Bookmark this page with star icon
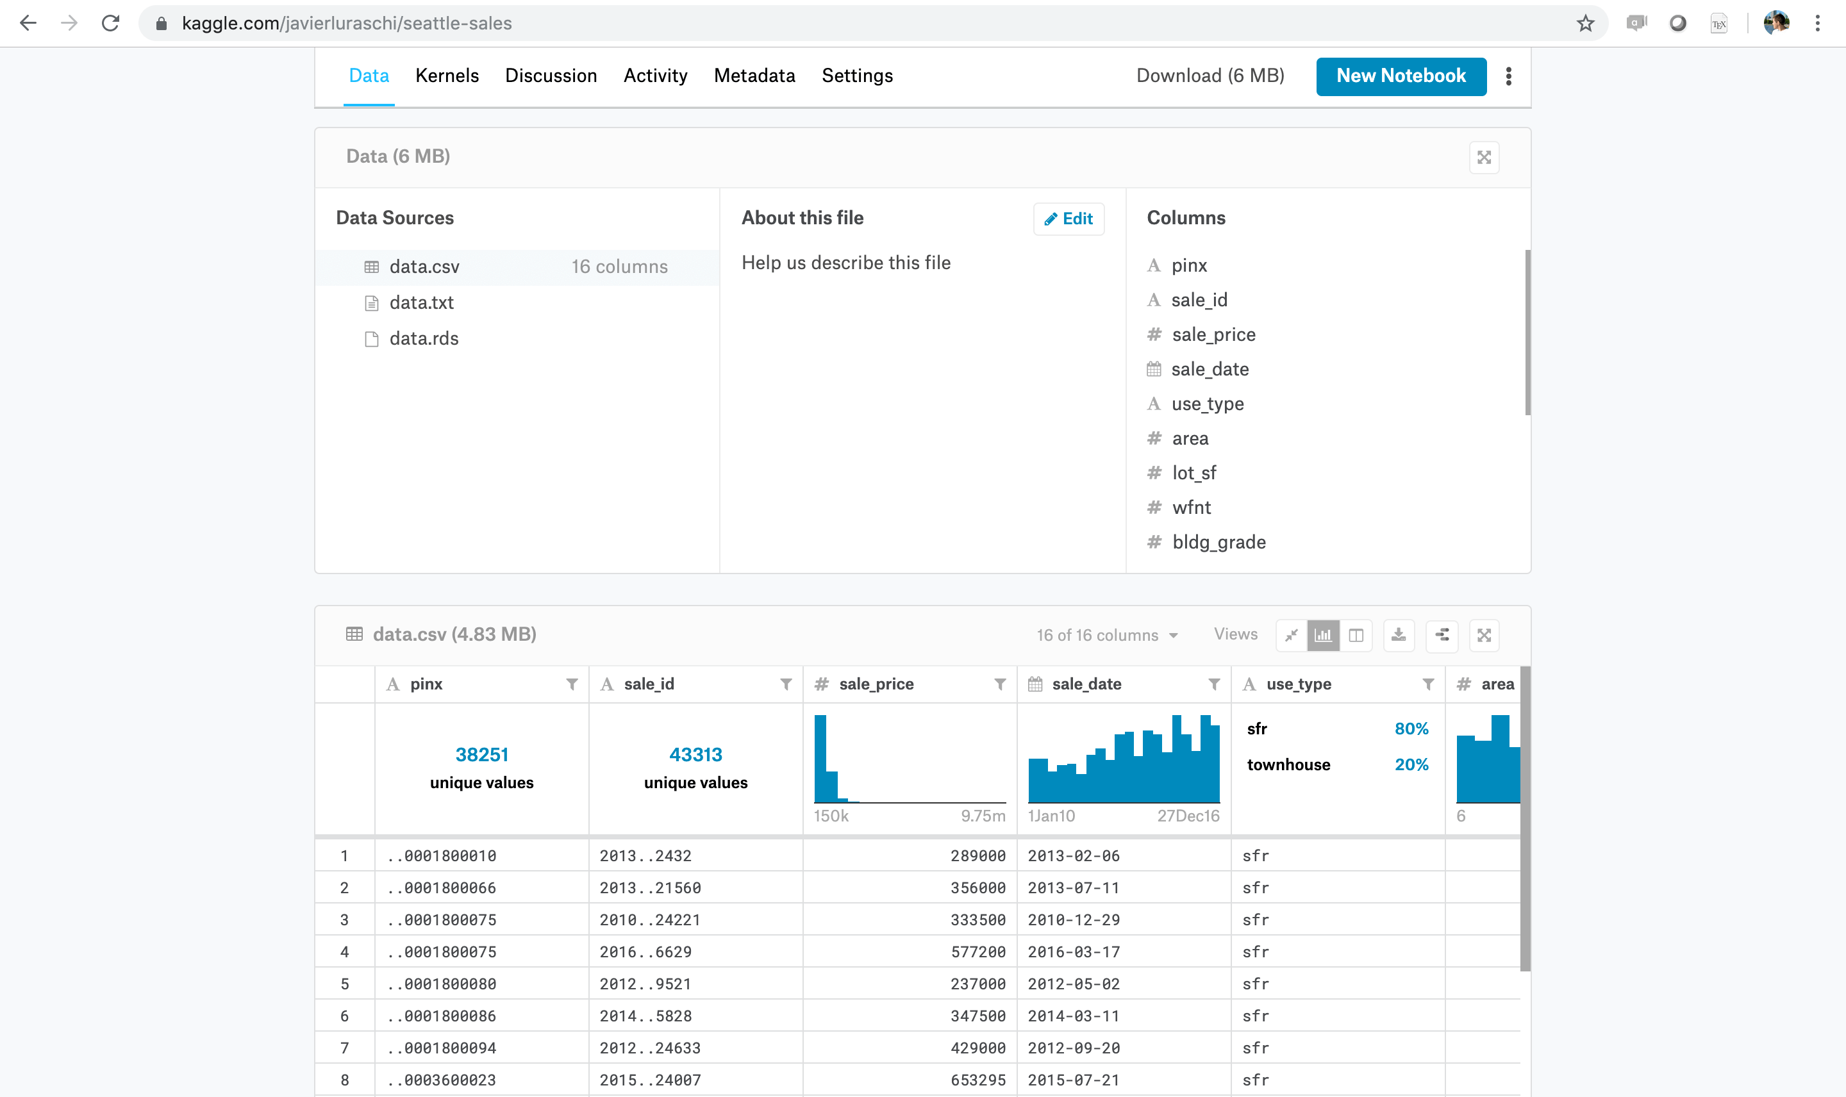 pyautogui.click(x=1585, y=24)
